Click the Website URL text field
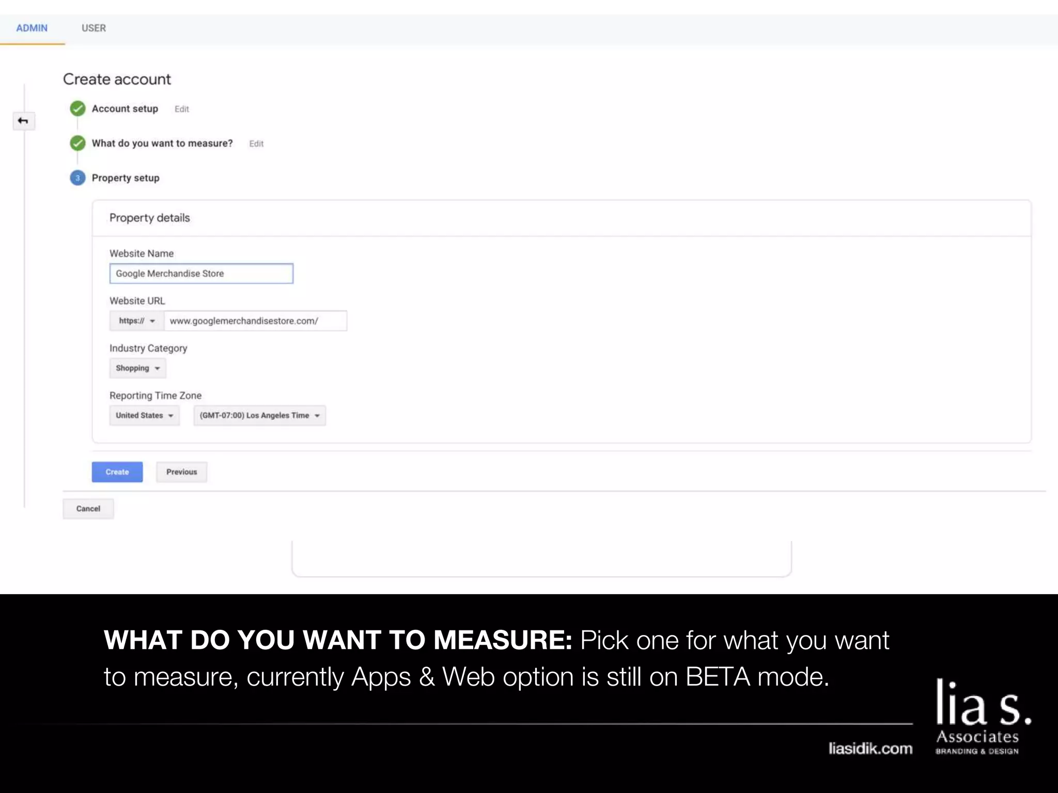The image size is (1058, 793). 256,321
